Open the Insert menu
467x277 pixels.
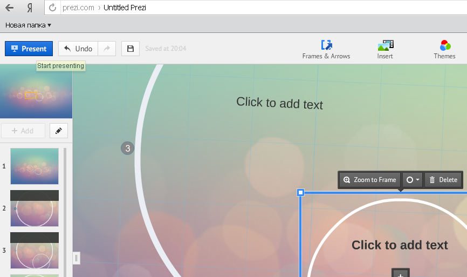click(x=385, y=50)
